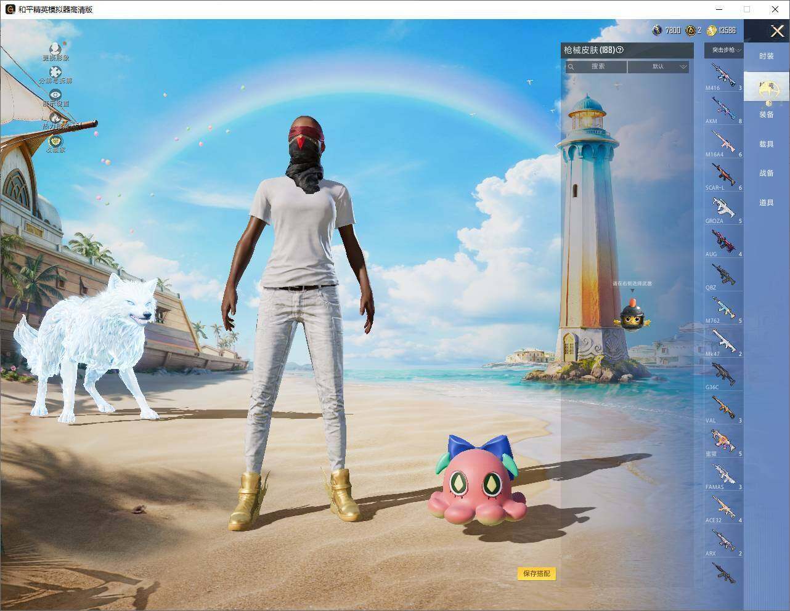Select the Mk47 weapon skin

click(x=724, y=342)
